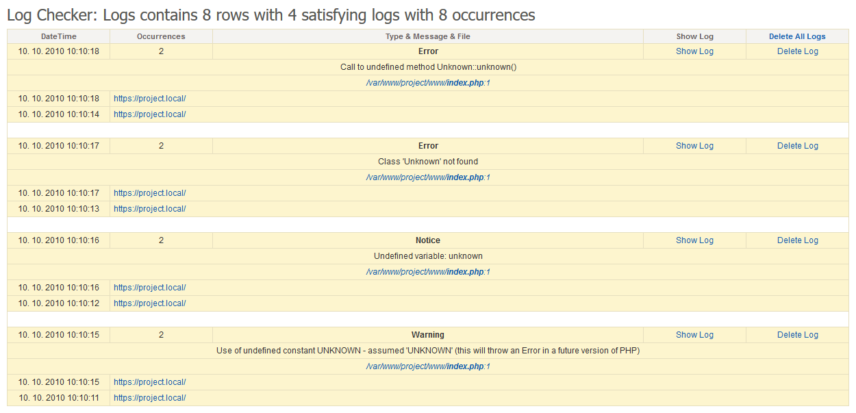Delete log for 'Undefined variable: unknown' notice
856x413 pixels.
point(797,240)
